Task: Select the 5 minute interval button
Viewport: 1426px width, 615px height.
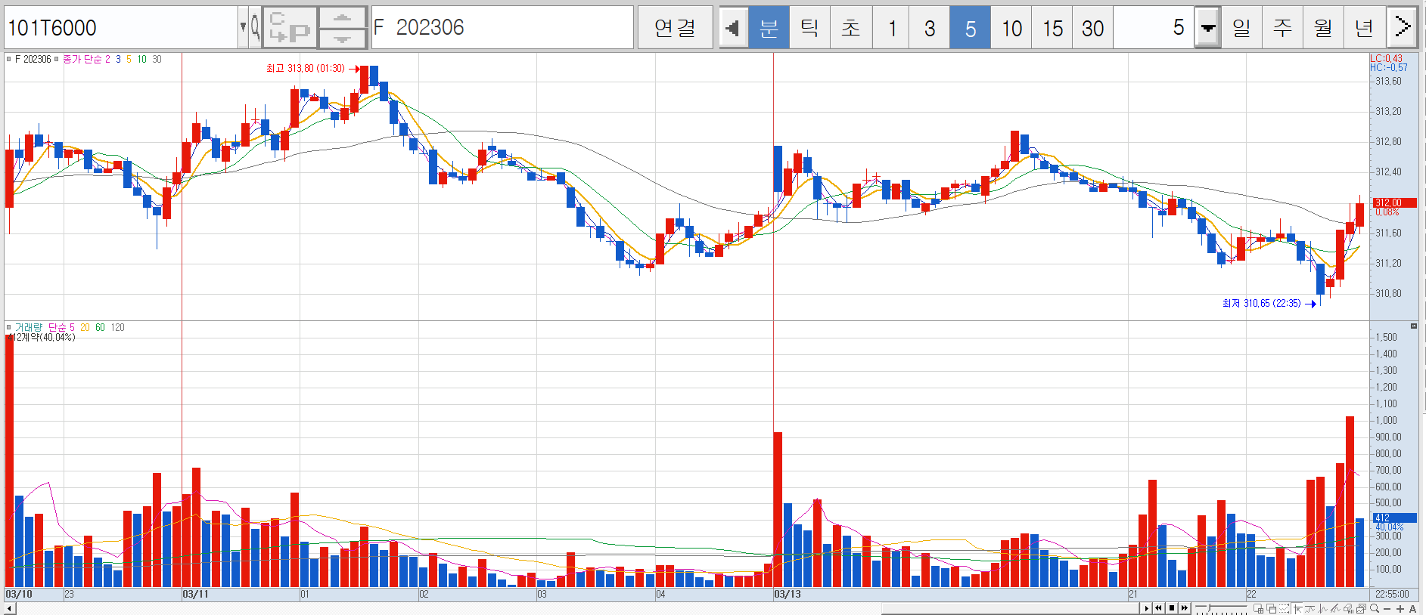Action: pos(970,28)
